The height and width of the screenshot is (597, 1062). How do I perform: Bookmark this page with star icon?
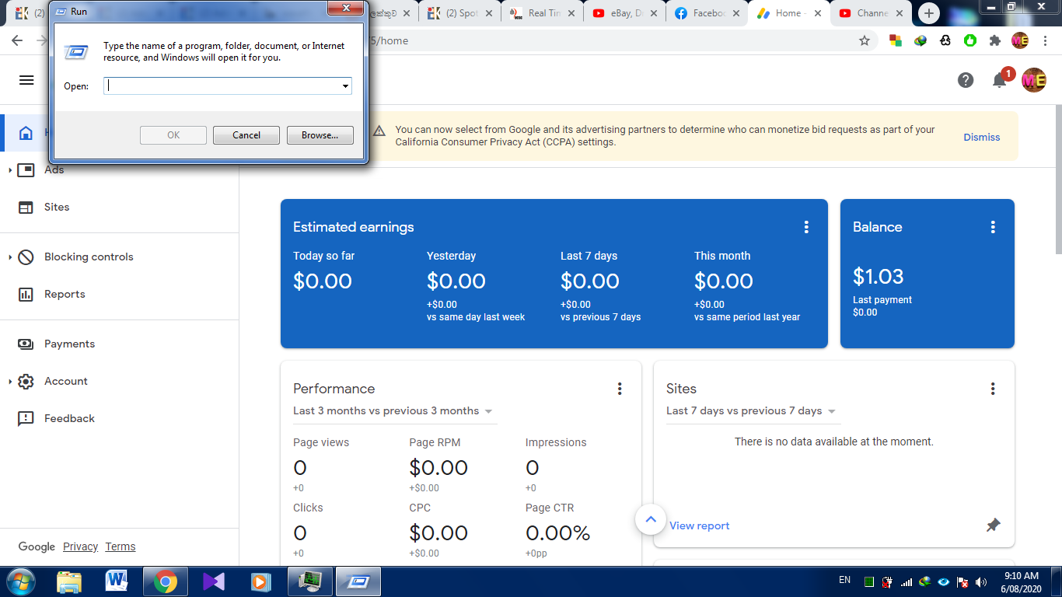coord(865,40)
